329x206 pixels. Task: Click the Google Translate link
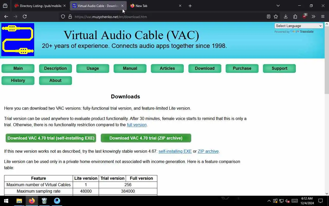point(302,32)
